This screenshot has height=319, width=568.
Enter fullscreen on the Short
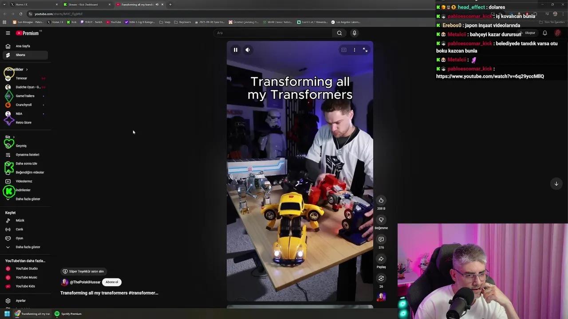[365, 50]
